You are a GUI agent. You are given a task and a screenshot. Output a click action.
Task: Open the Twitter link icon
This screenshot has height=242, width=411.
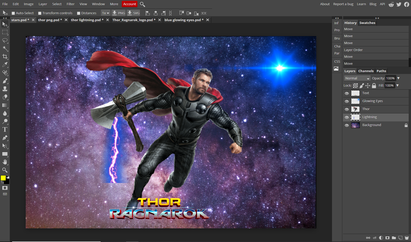[x=399, y=4]
